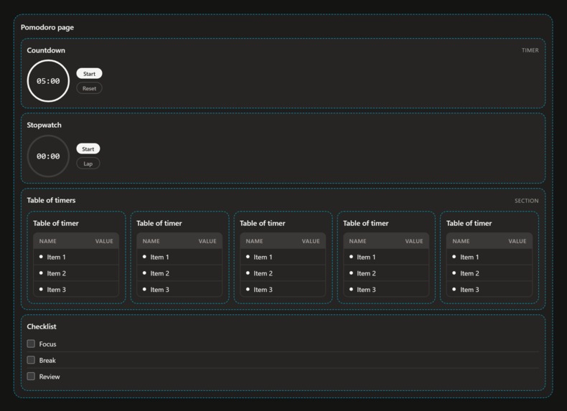The image size is (567, 411).
Task: Click NAME header in the first timer table
Action: (x=48, y=241)
